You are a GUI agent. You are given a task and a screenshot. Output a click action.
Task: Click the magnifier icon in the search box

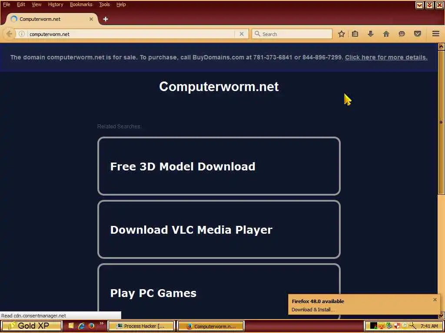pyautogui.click(x=257, y=34)
